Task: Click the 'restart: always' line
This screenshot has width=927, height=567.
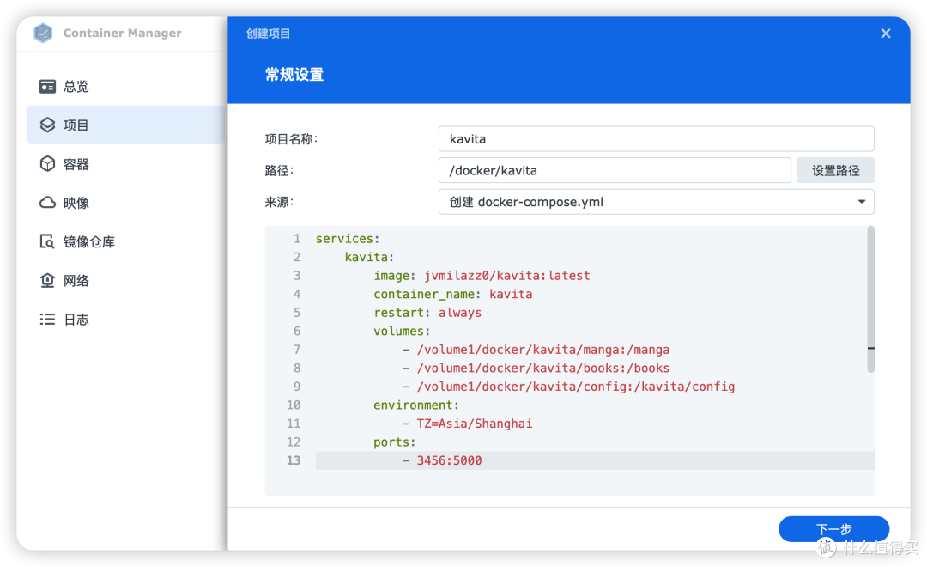Action: tap(427, 313)
